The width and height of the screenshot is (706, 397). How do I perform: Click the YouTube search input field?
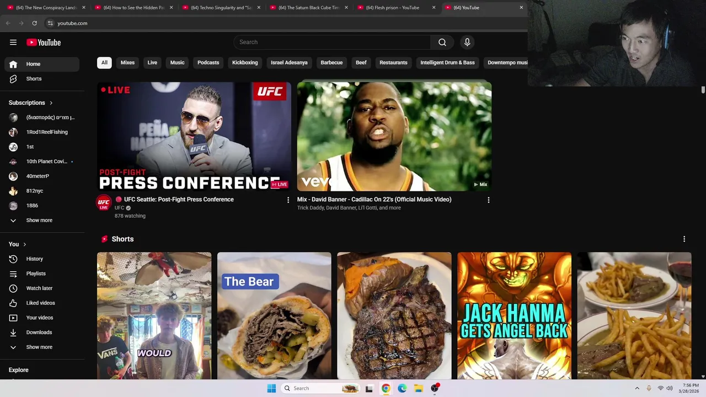(x=332, y=42)
